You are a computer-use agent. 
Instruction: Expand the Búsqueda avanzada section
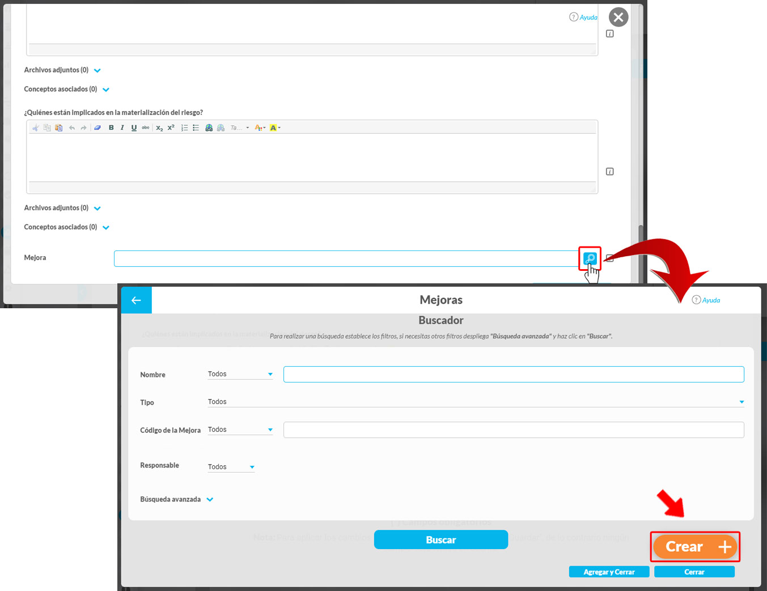tap(176, 499)
